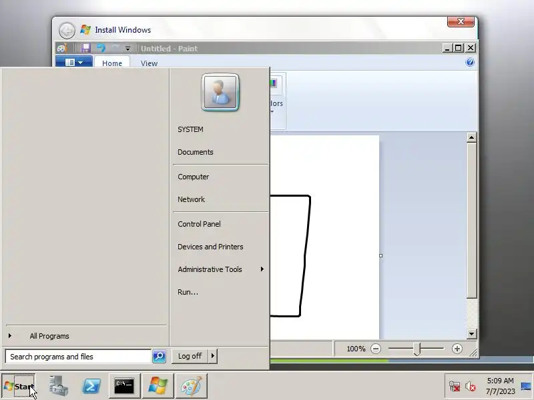Expand Administrative Tools submenu
This screenshot has height=400, width=534.
221,269
